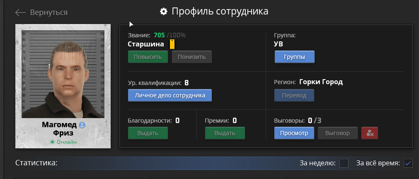The width and height of the screenshot is (419, 179).
Task: View reprimands with Просмотр button
Action: [x=294, y=133]
